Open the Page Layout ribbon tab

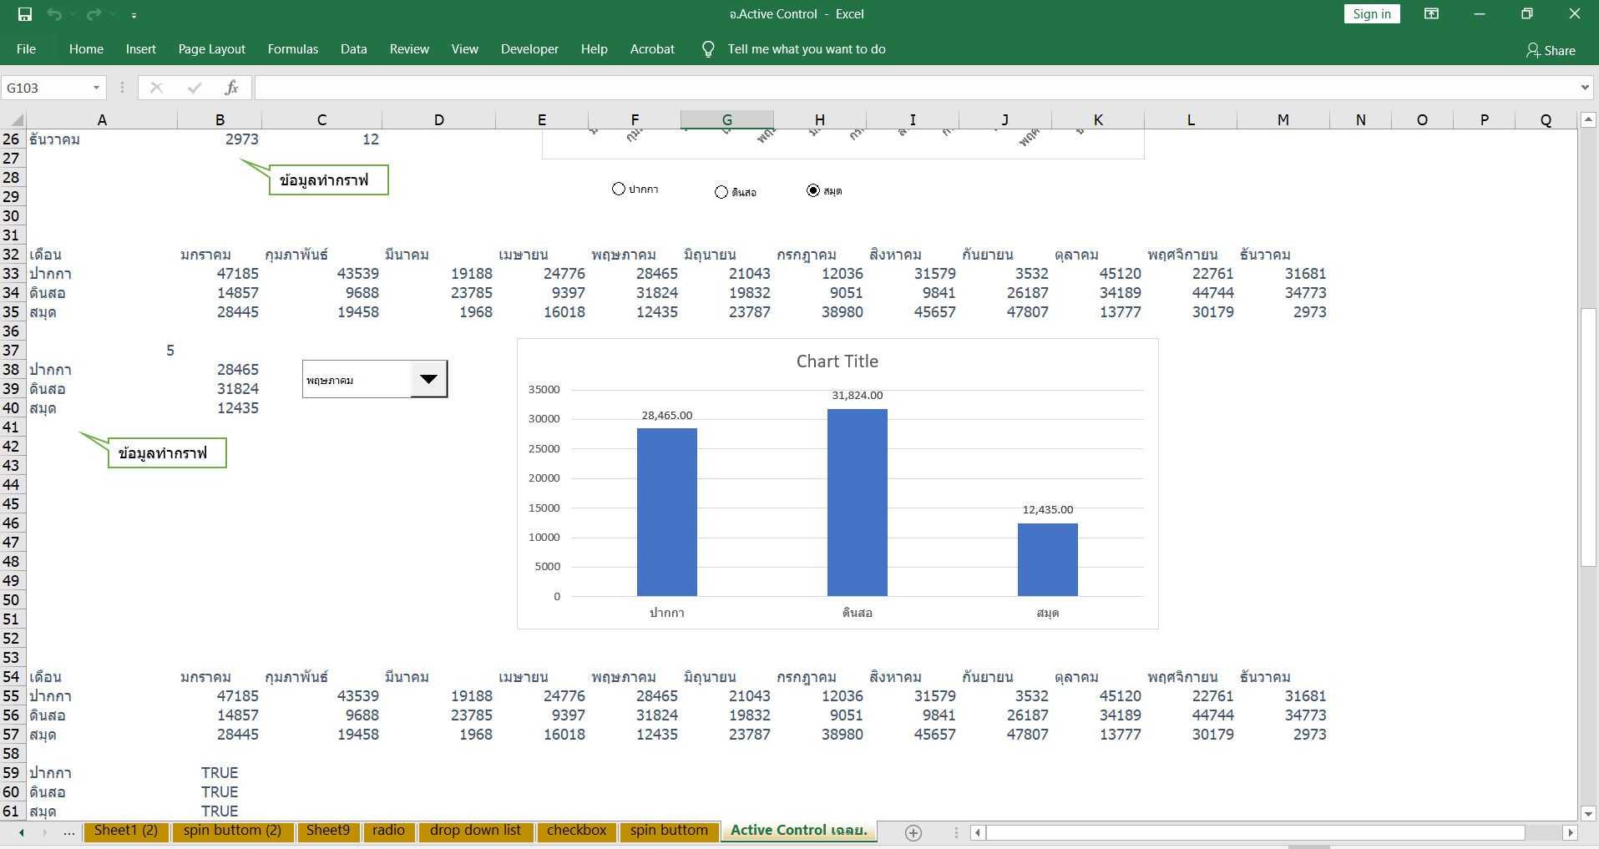(211, 49)
